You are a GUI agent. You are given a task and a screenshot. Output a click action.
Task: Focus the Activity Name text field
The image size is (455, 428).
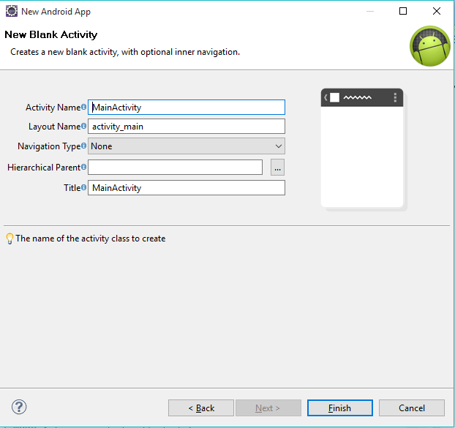tap(187, 108)
